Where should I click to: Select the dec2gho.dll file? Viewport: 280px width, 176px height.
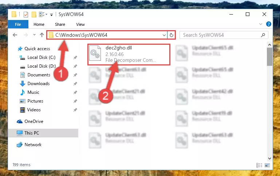[129, 55]
